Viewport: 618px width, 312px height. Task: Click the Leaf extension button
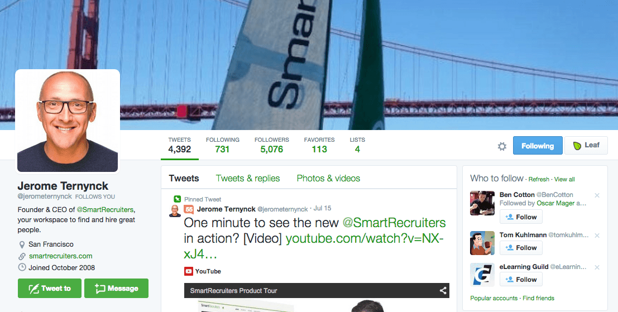pos(586,145)
